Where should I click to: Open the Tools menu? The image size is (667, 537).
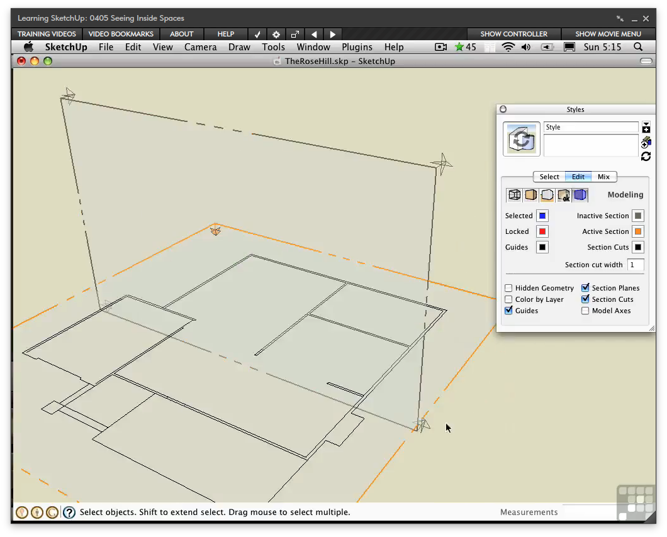(x=273, y=47)
